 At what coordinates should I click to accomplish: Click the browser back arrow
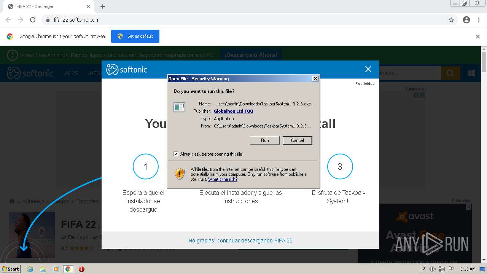click(x=8, y=20)
